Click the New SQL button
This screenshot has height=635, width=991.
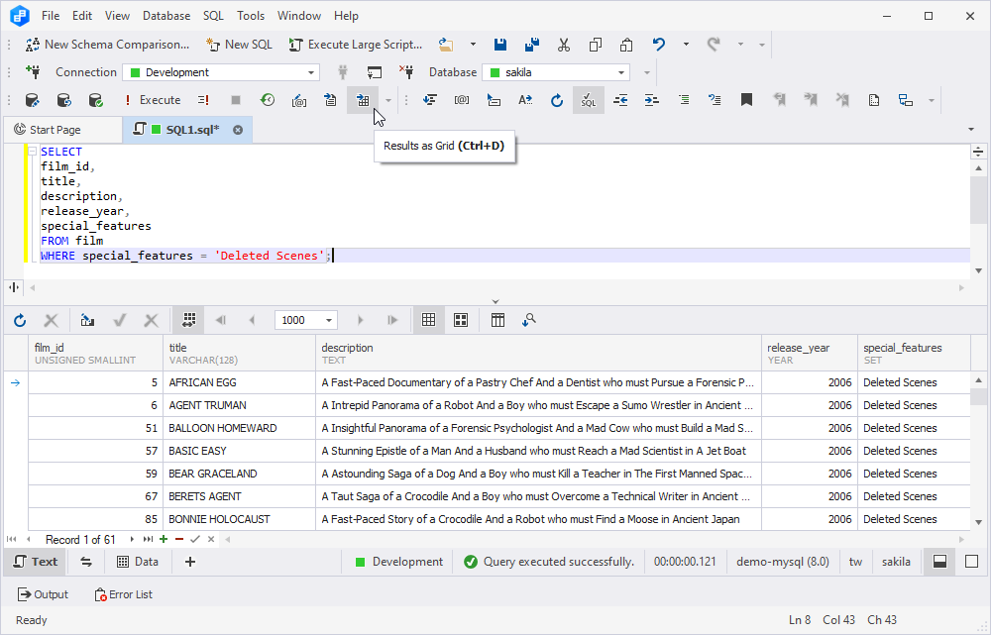click(239, 45)
